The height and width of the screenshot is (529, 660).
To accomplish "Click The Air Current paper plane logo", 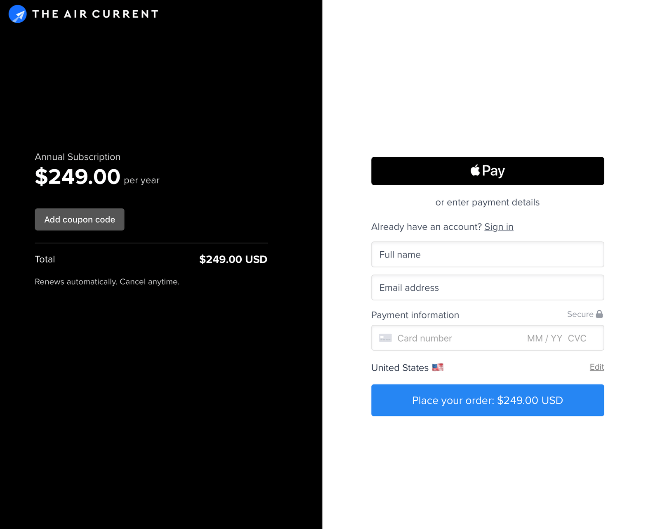I will click(x=17, y=14).
